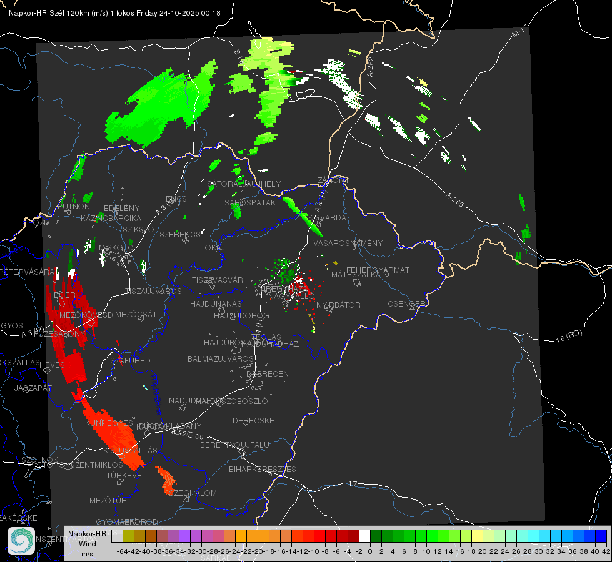
Task: Click the EDELÉNY city label
Action: click(122, 209)
